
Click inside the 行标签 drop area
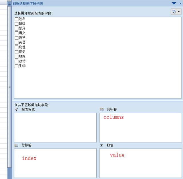tap(55, 163)
